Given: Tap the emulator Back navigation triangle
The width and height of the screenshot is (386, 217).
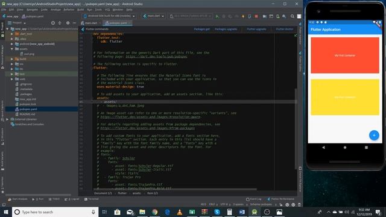Looking at the screenshot, I should [x=323, y=147].
